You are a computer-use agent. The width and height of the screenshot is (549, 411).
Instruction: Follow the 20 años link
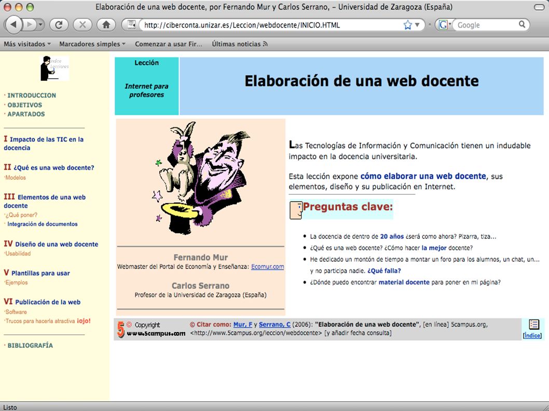[392, 236]
